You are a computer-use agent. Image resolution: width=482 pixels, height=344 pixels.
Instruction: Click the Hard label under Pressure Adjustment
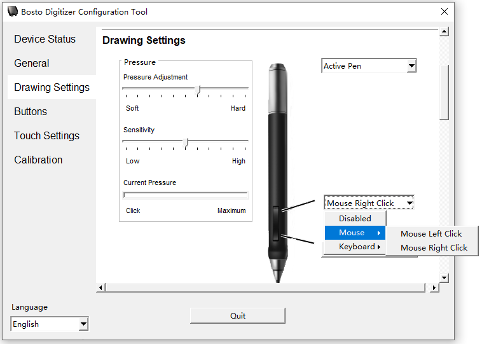click(x=238, y=108)
